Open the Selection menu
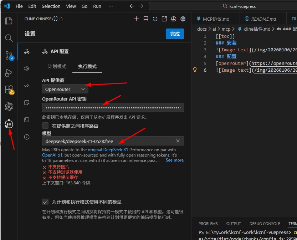The image size is (297, 240). 51,6
